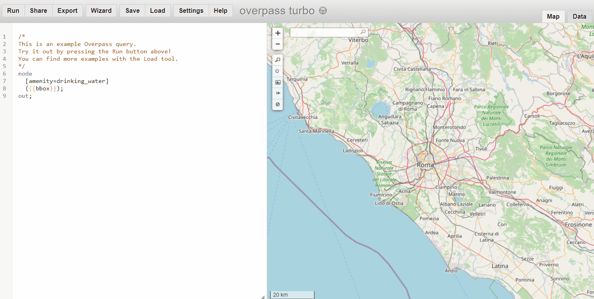Click the Valmontone label on the map

coord(502,192)
